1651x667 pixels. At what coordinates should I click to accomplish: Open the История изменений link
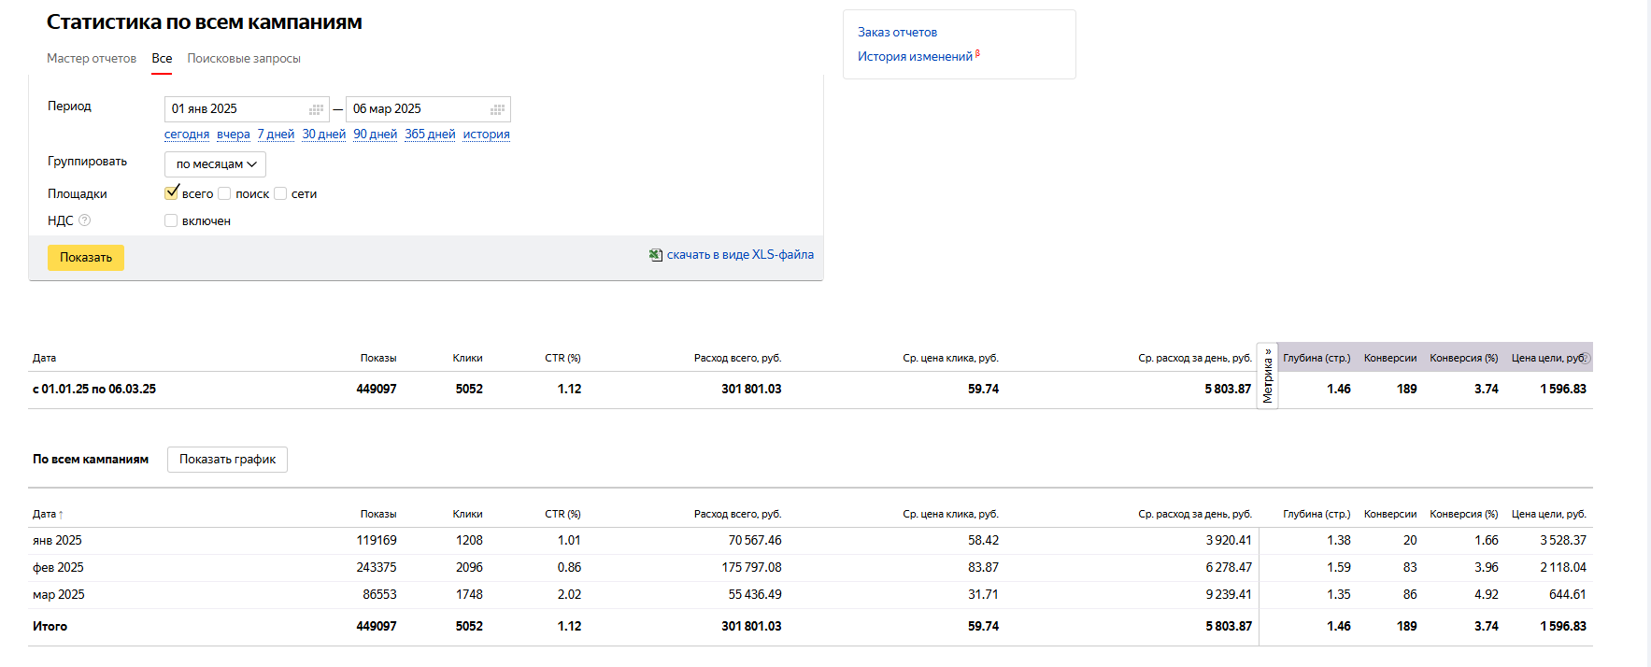tap(915, 56)
